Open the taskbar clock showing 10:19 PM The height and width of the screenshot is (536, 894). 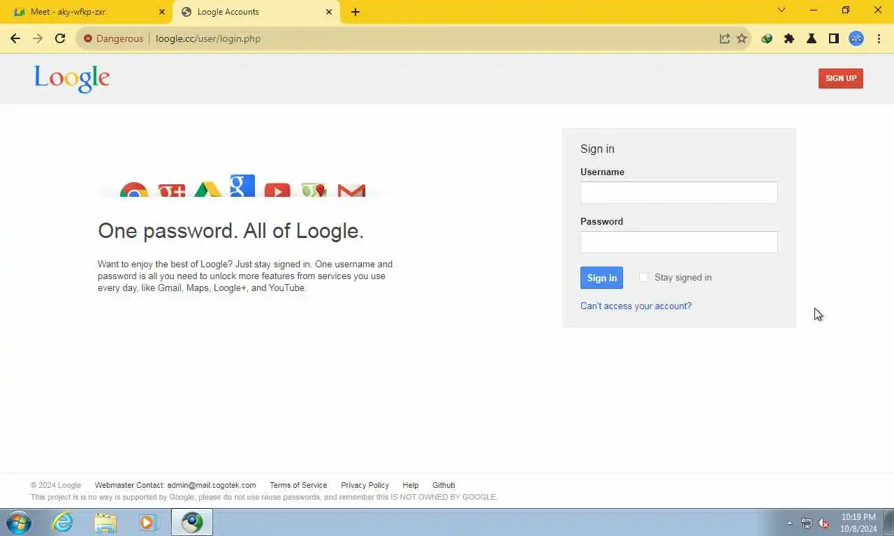click(x=858, y=523)
